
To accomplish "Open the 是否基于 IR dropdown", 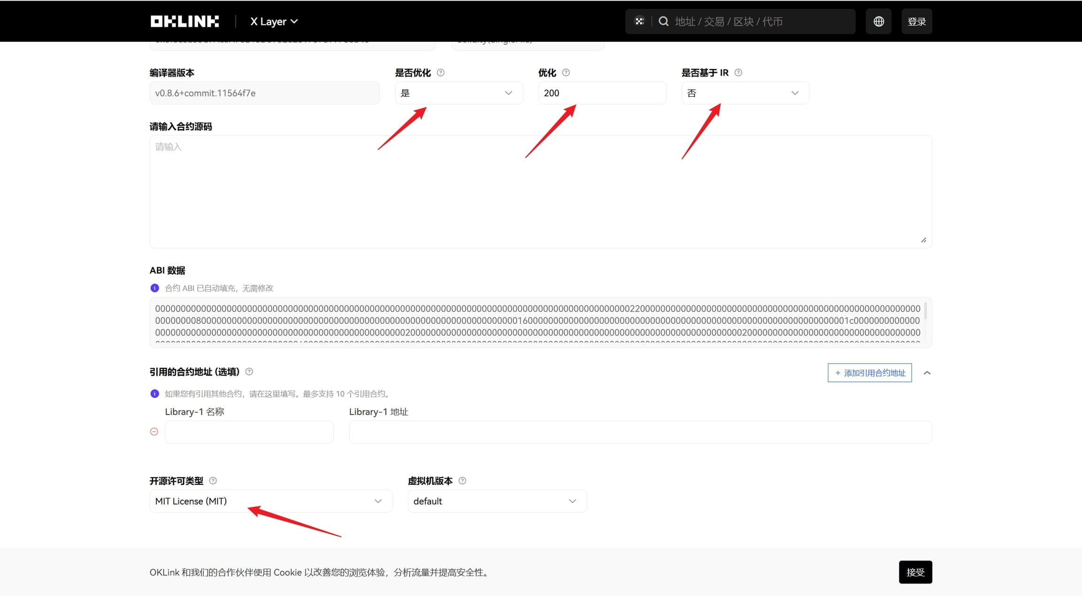I will pyautogui.click(x=745, y=93).
